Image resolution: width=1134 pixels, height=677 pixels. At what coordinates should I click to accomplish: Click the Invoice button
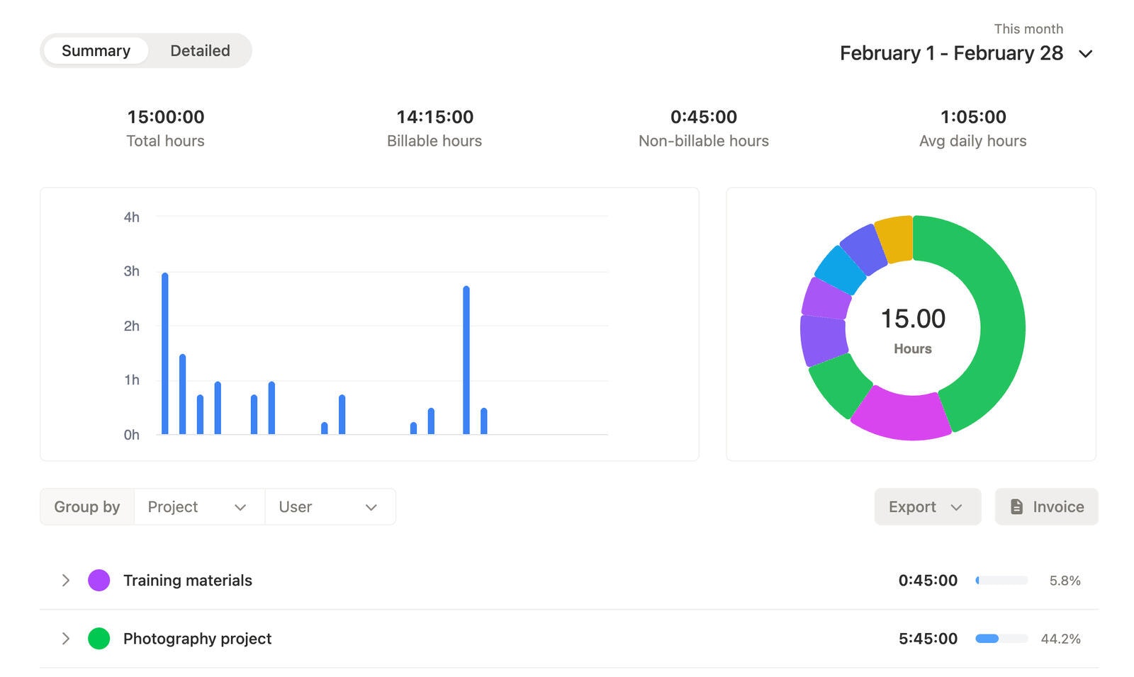pos(1046,506)
